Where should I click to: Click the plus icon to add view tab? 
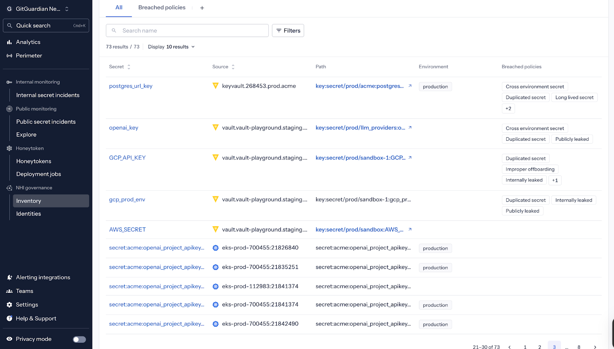click(x=202, y=8)
